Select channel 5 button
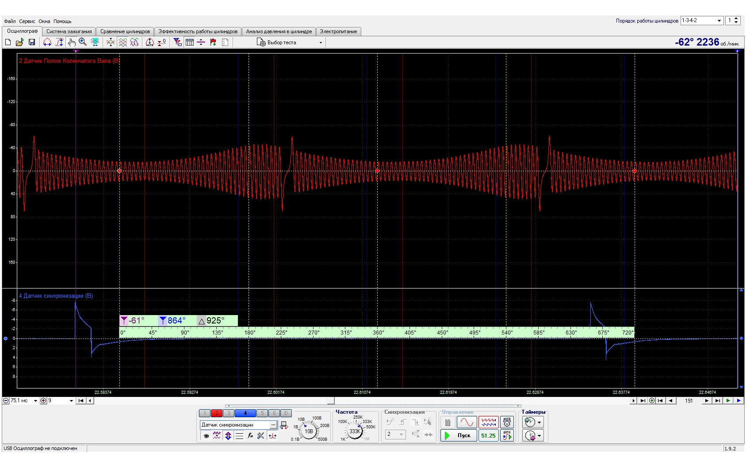Screen dimensions: 750x454 (x=262, y=413)
